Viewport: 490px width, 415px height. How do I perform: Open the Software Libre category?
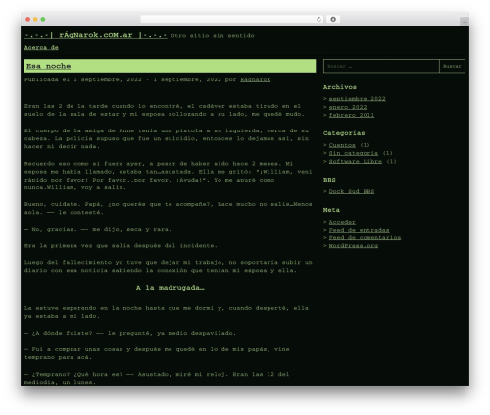(x=356, y=162)
